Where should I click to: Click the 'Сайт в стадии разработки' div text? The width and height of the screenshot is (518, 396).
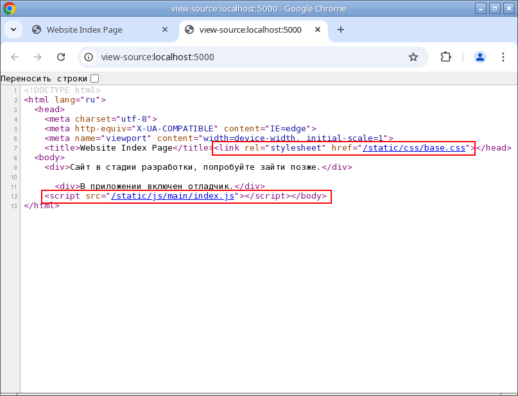(x=195, y=167)
